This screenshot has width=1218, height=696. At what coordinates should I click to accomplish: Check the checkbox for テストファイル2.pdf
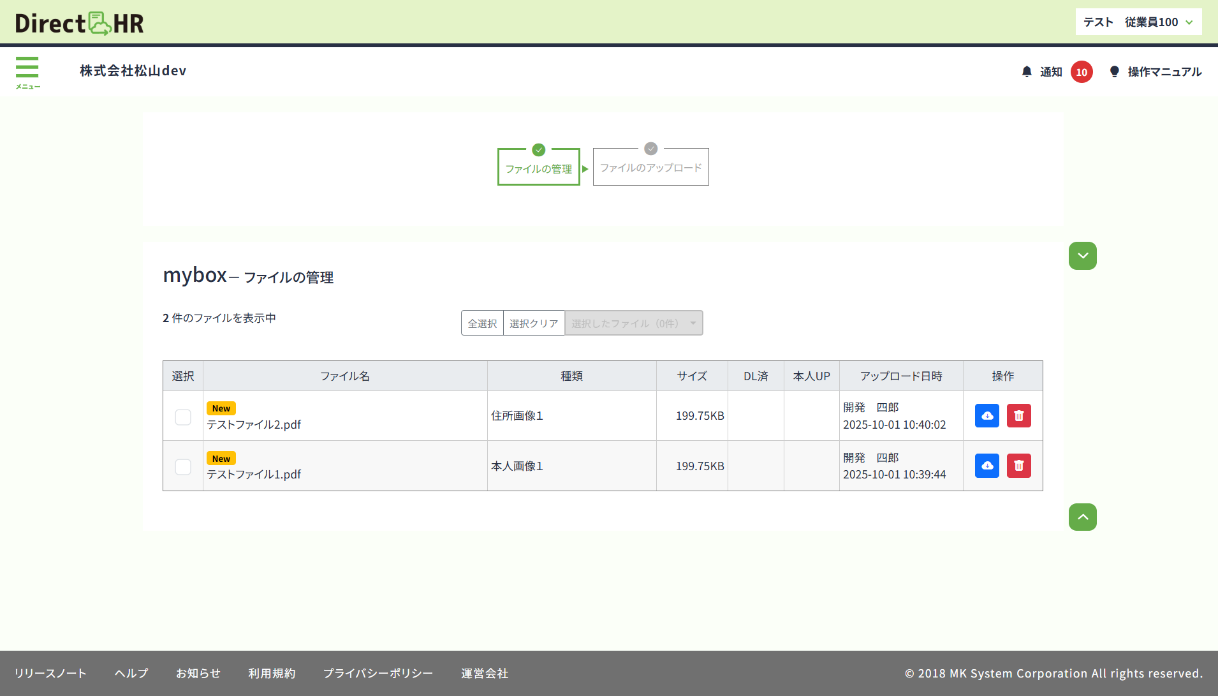[x=183, y=417]
